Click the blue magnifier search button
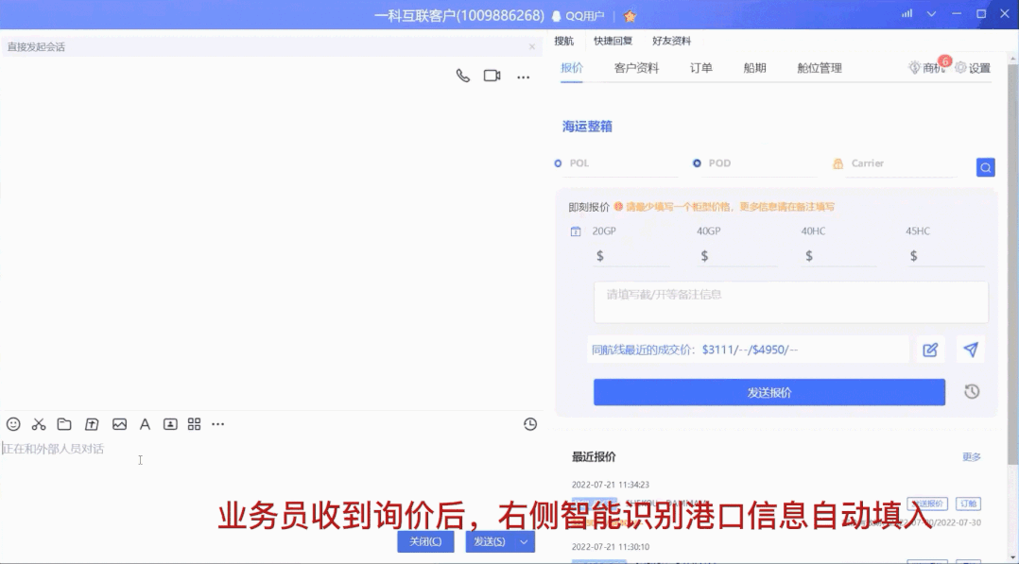Screen dimensions: 1019x564 point(985,166)
